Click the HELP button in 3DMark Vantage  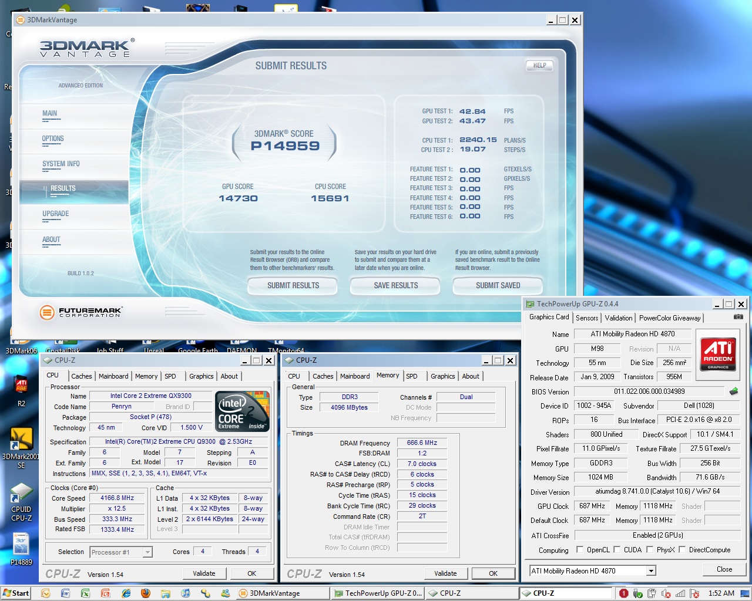tap(539, 66)
